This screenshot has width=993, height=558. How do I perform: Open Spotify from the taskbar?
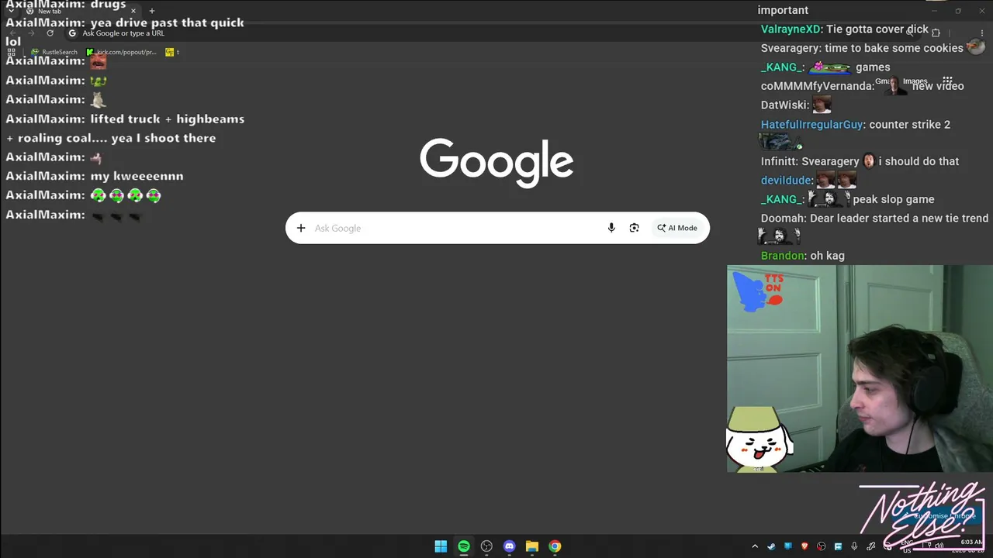(464, 546)
